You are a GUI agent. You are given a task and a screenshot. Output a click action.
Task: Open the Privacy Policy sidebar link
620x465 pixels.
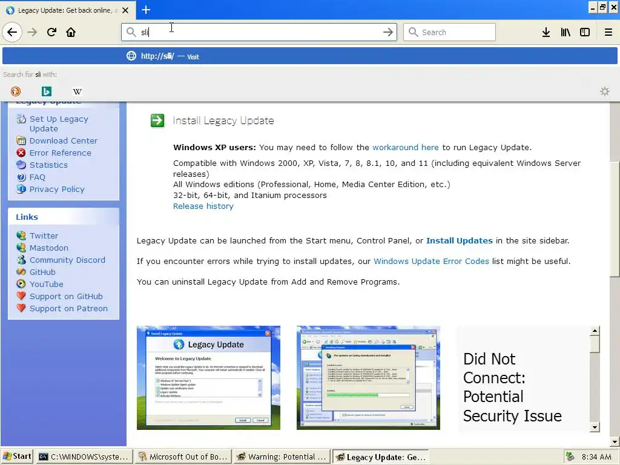pyautogui.click(x=57, y=190)
